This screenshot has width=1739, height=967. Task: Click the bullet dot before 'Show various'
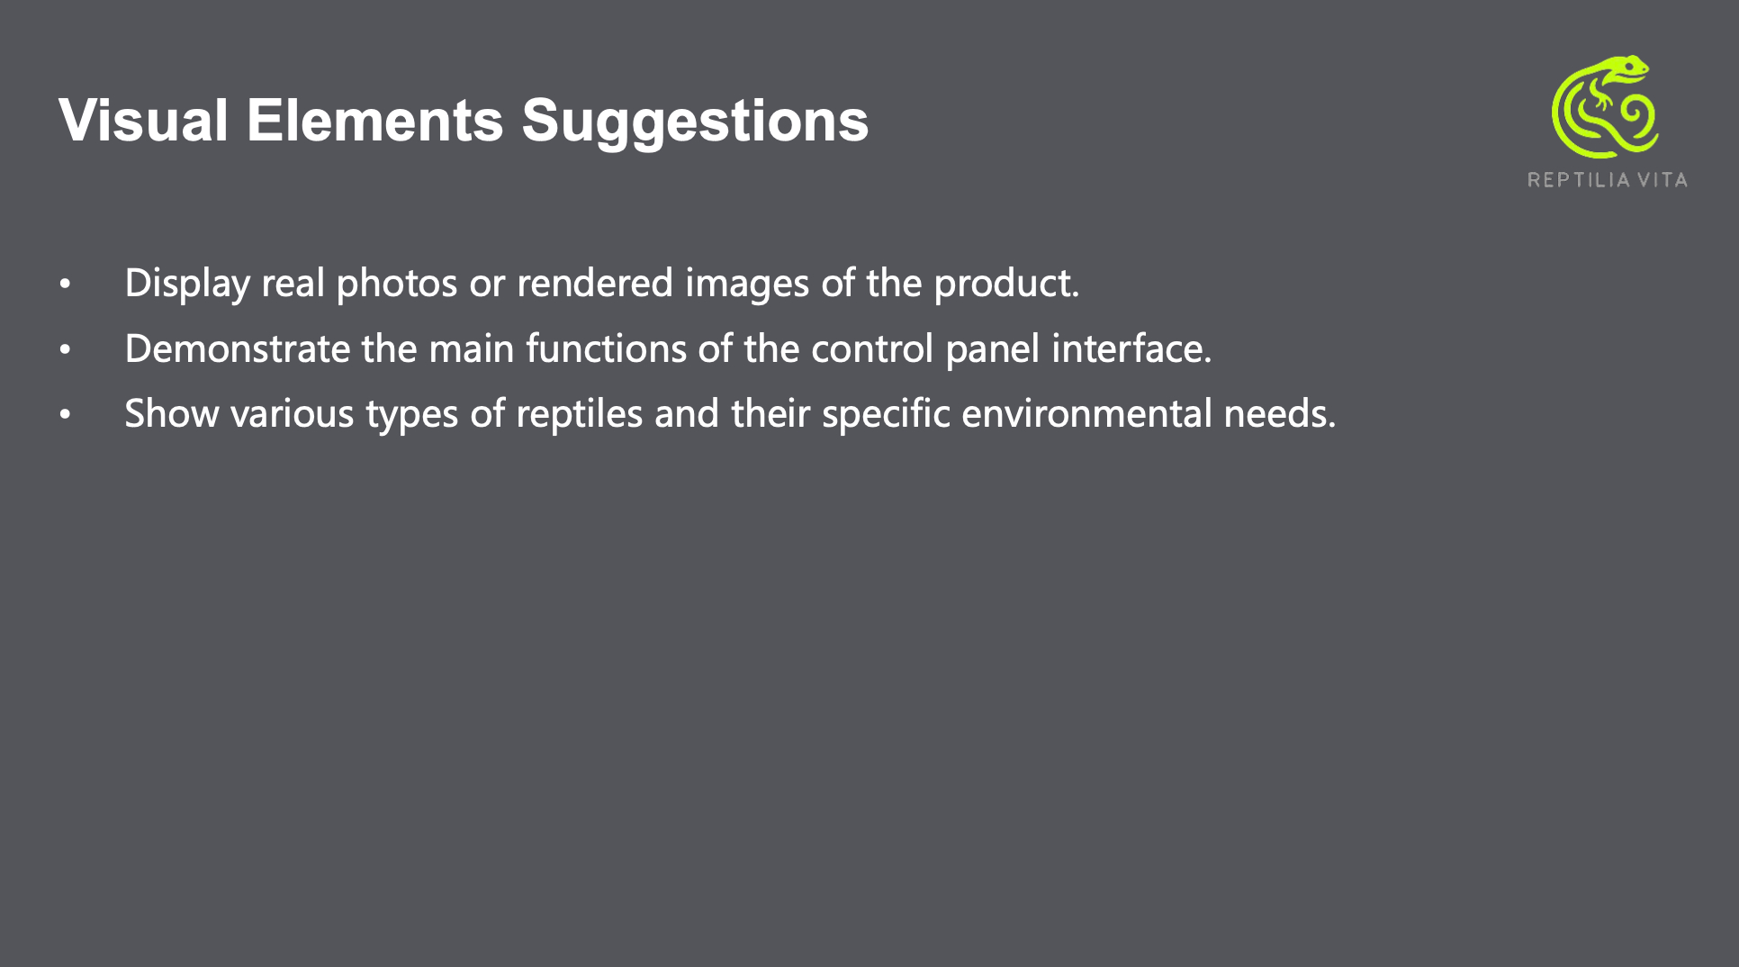point(65,415)
